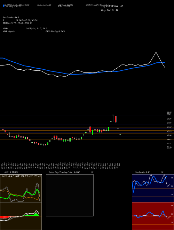Click the 'Stochastics: 64.5' reading
174x230 pixels.
pyautogui.click(x=11, y=17)
